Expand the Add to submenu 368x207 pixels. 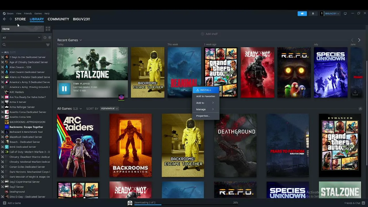click(x=205, y=103)
